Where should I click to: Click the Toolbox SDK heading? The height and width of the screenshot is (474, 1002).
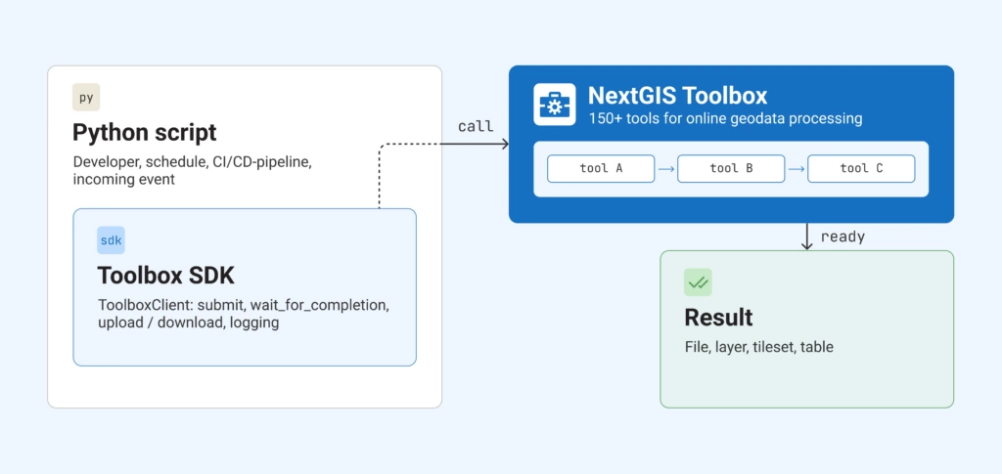166,276
